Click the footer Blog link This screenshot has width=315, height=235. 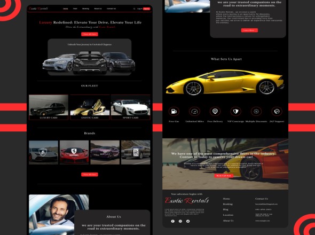[226, 209]
